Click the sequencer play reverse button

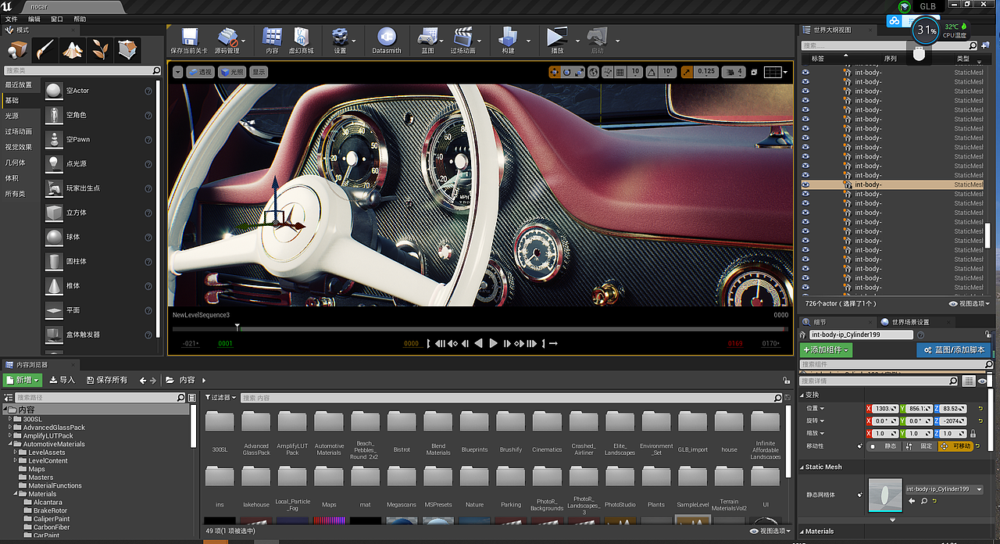479,343
